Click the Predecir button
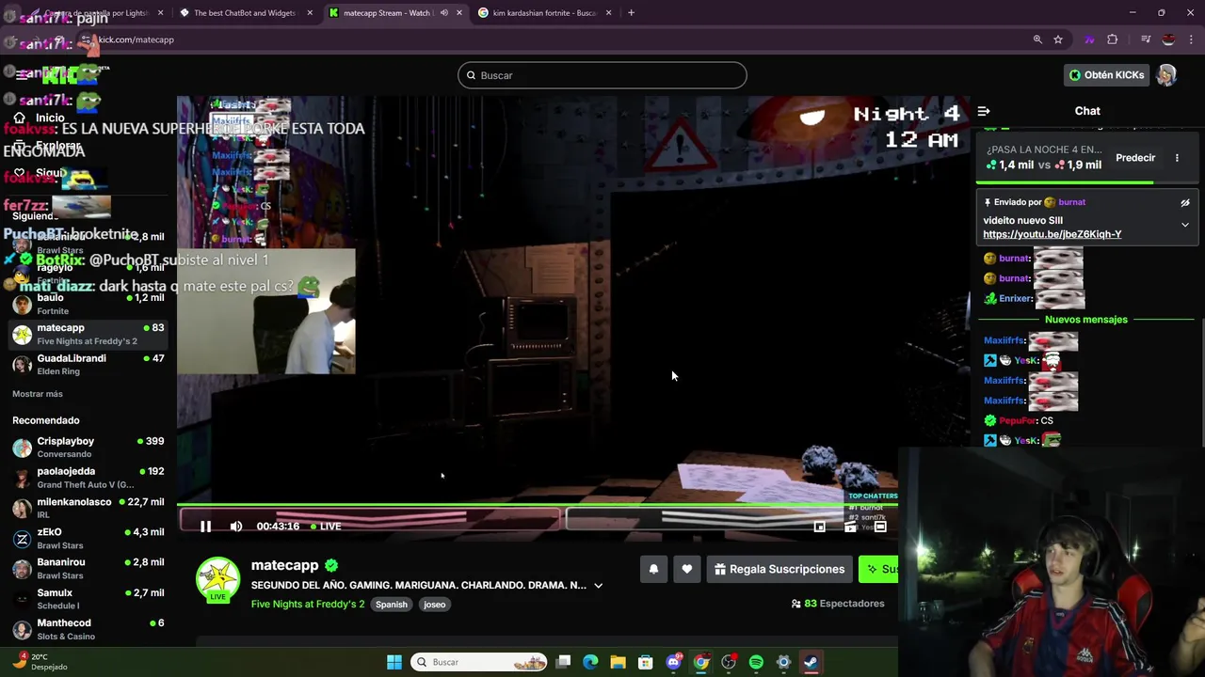Screen dimensions: 1205x677 [x=1135, y=158]
